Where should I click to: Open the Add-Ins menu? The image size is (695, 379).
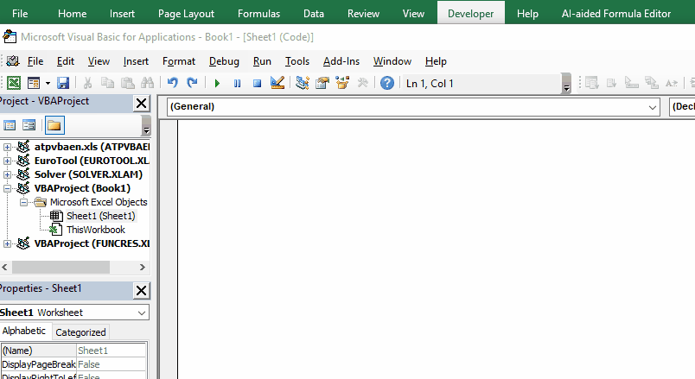click(341, 61)
